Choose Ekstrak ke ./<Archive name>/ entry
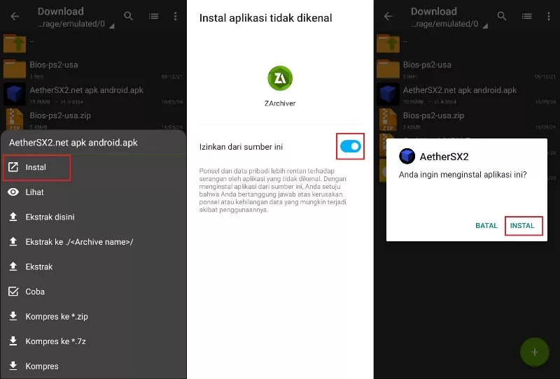This screenshot has height=379, width=560. [x=93, y=242]
